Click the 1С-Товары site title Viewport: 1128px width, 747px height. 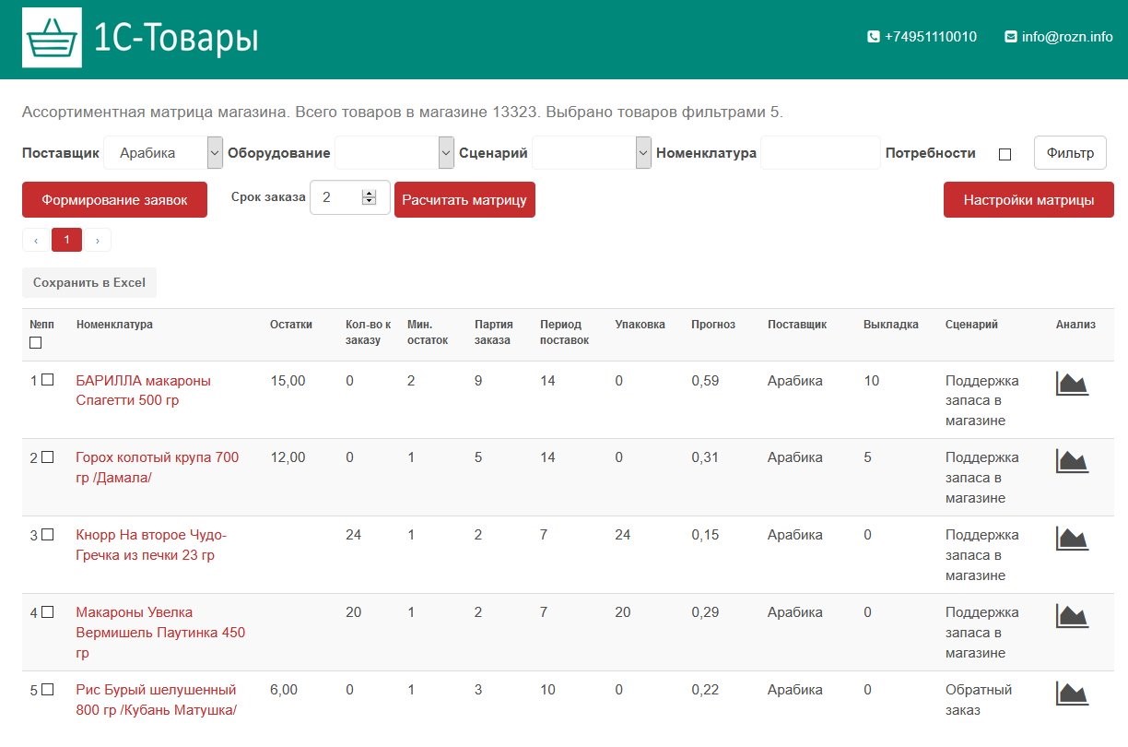coord(175,38)
